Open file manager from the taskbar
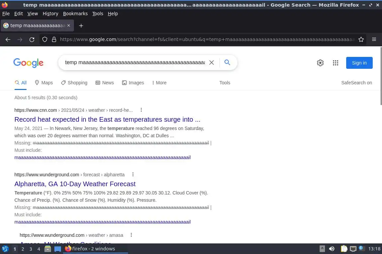 click(48, 249)
